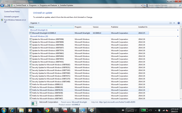This screenshot has height=113, width=182.
Task: Click the vertical scrollbar up arrow
Action: click(x=181, y=27)
